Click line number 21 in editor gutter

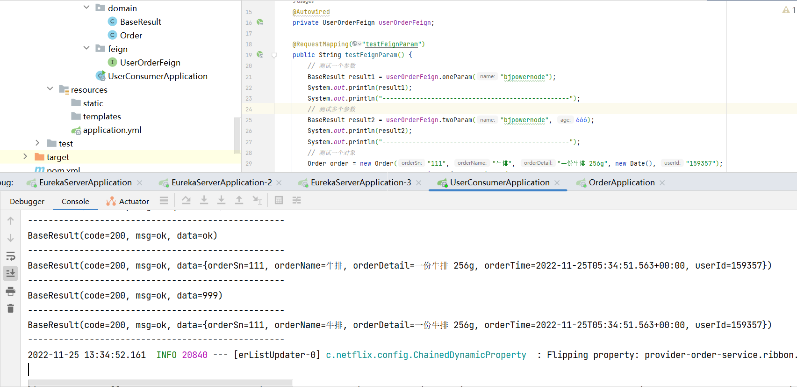pyautogui.click(x=249, y=77)
